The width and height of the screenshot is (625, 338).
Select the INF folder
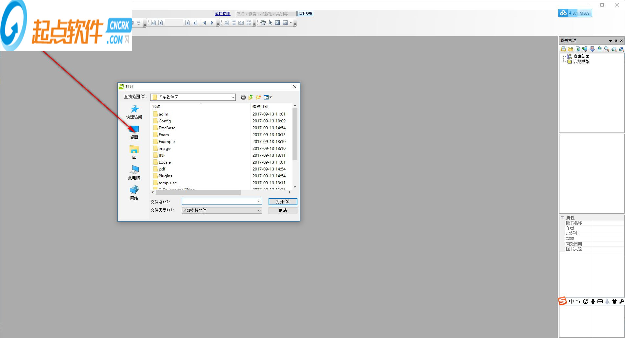162,155
